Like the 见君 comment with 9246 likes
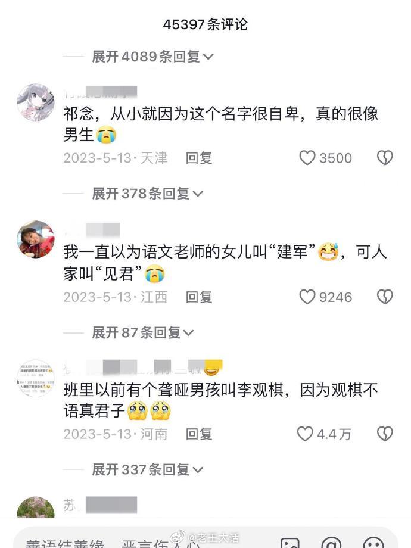411x548 pixels. pyautogui.click(x=307, y=297)
